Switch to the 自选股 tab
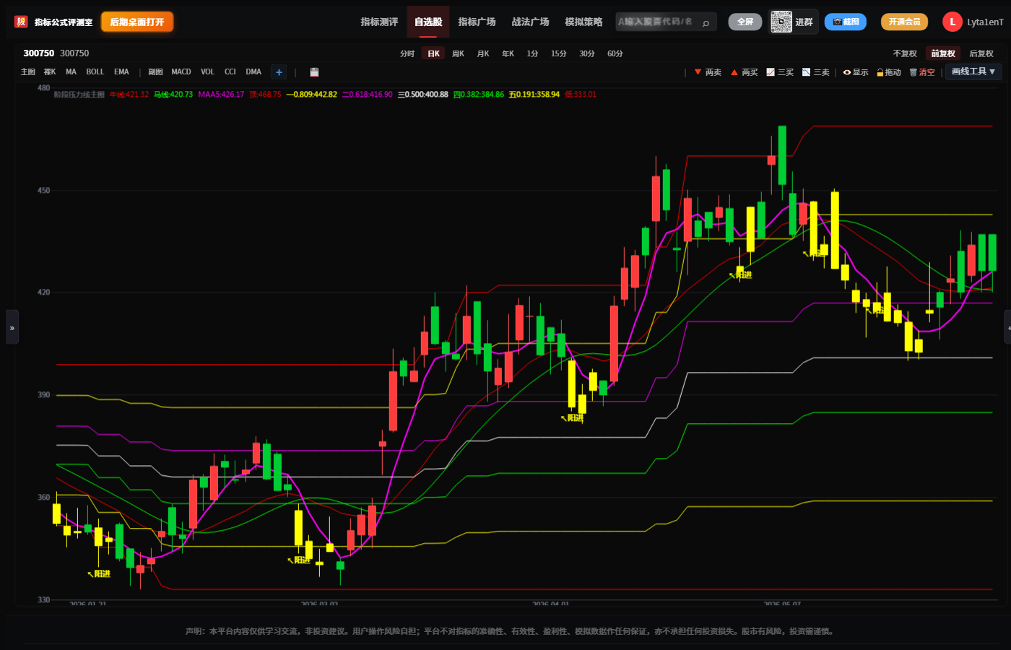Image resolution: width=1011 pixels, height=650 pixels. 428,22
